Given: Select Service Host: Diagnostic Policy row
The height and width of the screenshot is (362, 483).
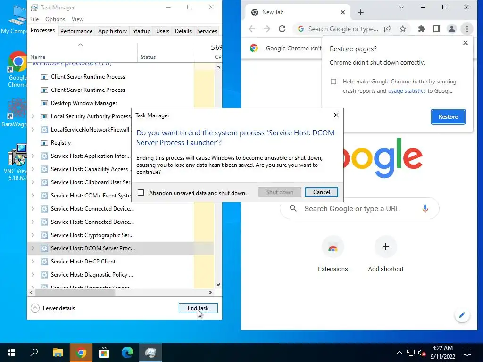Looking at the screenshot, I should click(x=121, y=275).
